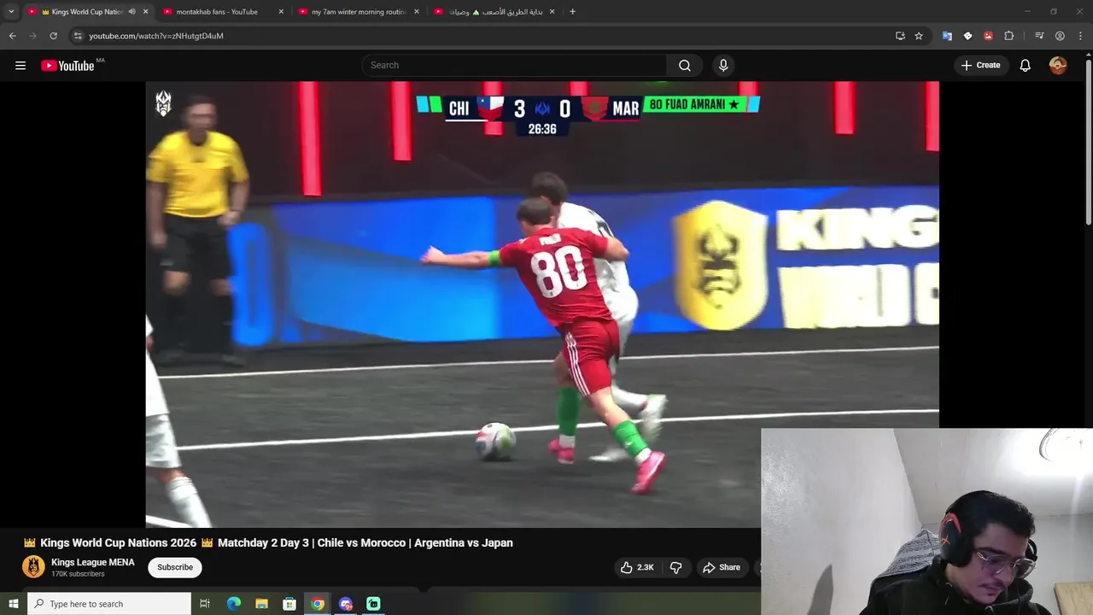Open a new Chrome tab
The image size is (1093, 615).
coord(572,12)
